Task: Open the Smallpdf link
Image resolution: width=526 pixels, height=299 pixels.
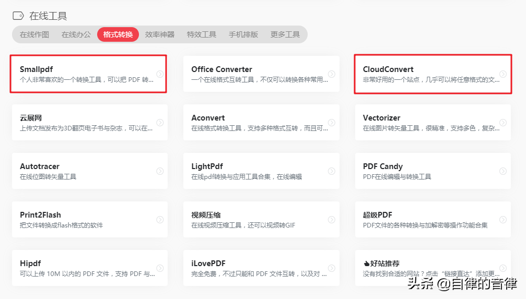Action: coord(36,69)
